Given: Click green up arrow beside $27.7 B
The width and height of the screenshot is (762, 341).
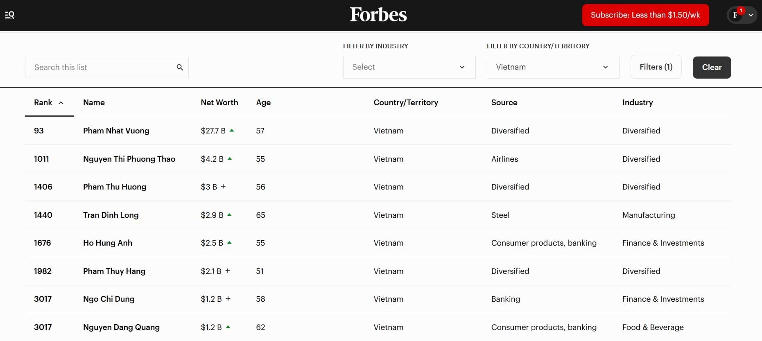Looking at the screenshot, I should point(232,131).
